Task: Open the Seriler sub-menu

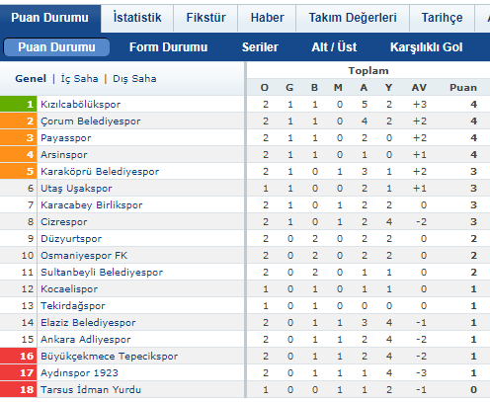Action: click(260, 47)
